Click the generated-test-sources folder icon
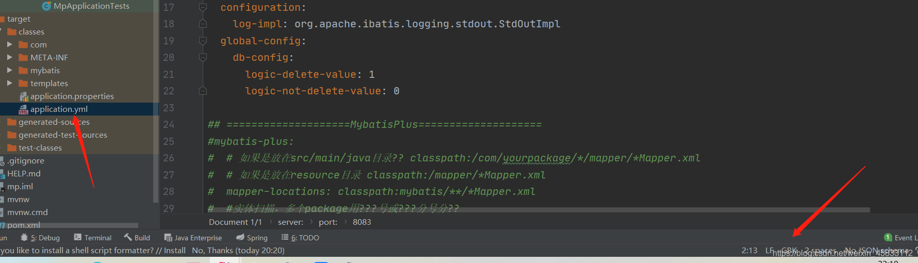Screen dimensions: 918x263 pyautogui.click(x=12, y=135)
